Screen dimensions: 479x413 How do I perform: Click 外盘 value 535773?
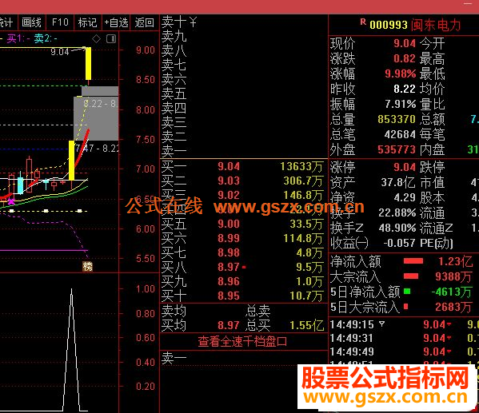click(397, 149)
